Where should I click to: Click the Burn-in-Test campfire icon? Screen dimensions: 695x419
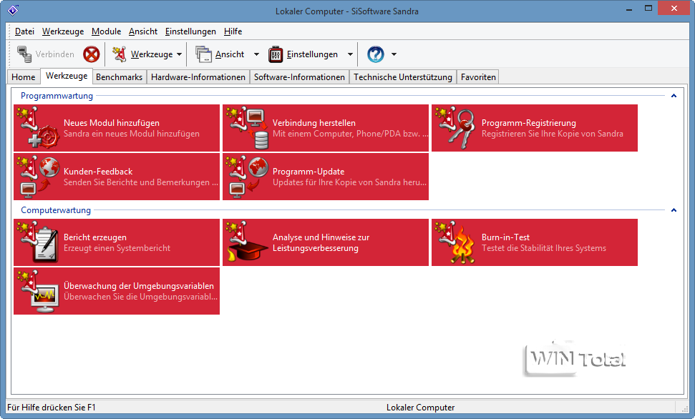coord(456,242)
